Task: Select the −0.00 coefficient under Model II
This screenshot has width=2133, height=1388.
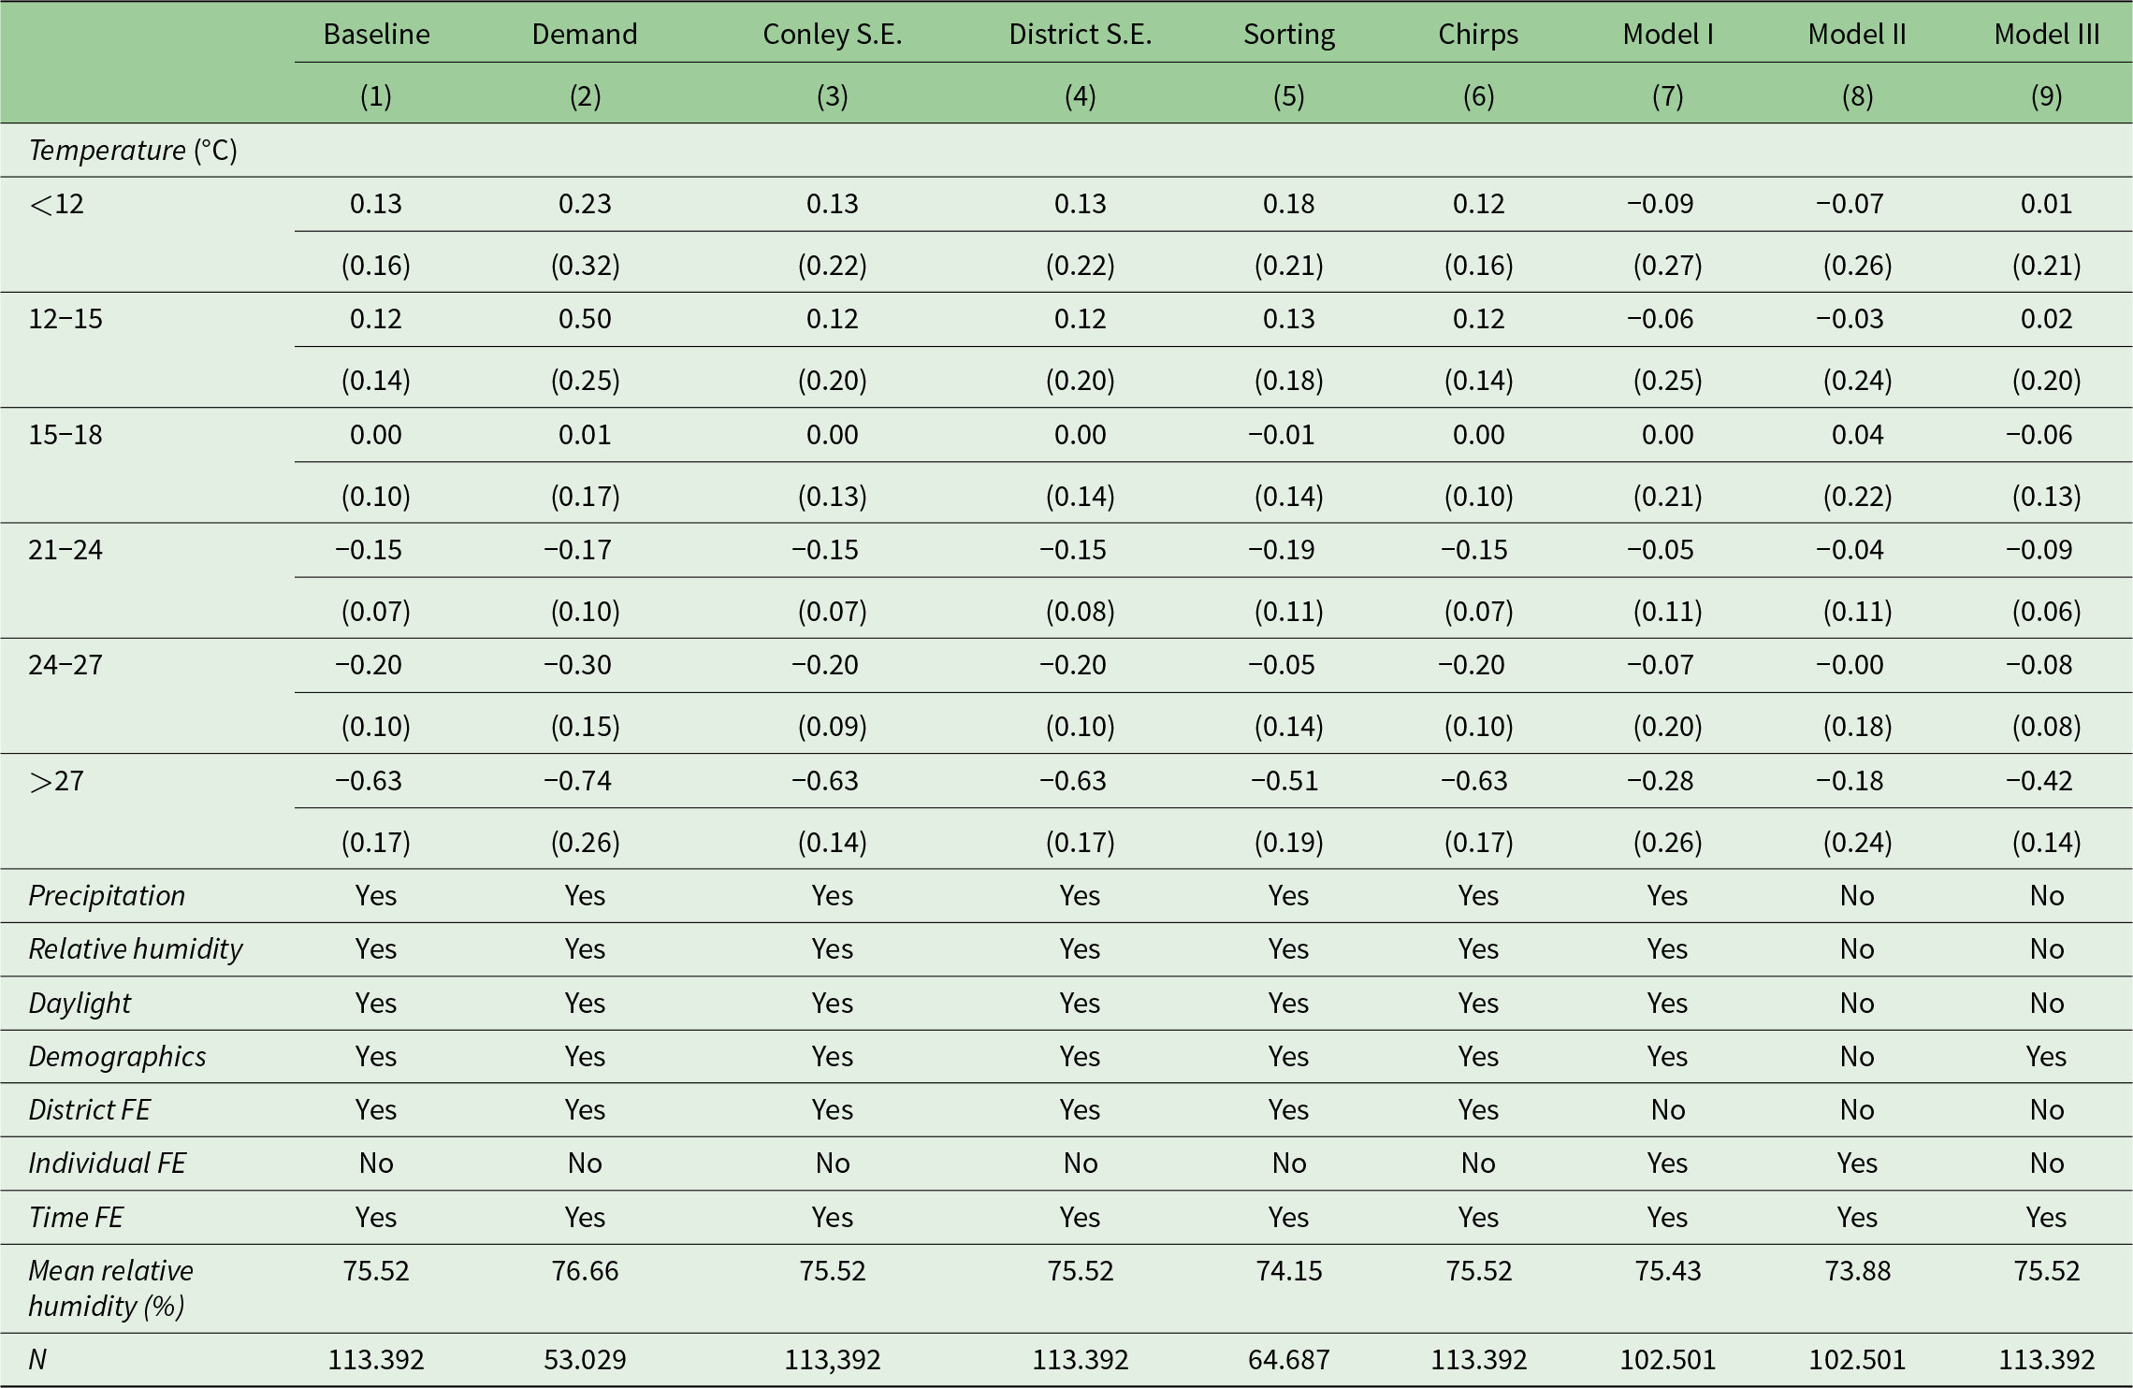Action: click(1850, 665)
